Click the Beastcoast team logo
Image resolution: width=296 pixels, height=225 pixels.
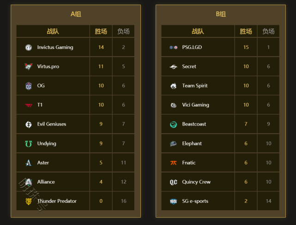[x=173, y=124]
